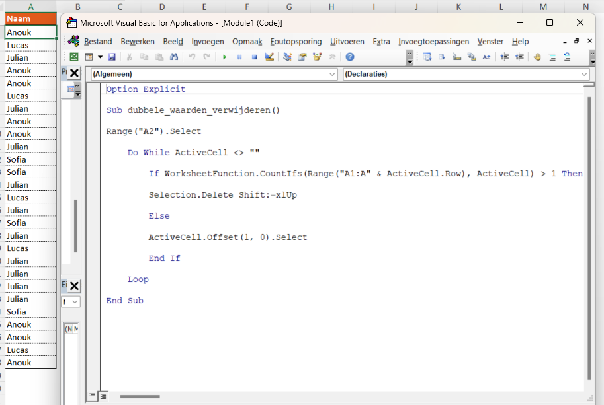This screenshot has width=604, height=405.
Task: Open the Insert object dropdown arrow
Action: 100,57
